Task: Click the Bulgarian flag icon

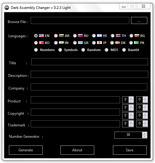Action: [137, 36]
